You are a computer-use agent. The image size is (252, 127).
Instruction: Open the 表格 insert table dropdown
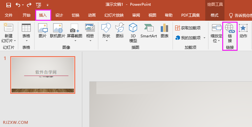(26, 33)
